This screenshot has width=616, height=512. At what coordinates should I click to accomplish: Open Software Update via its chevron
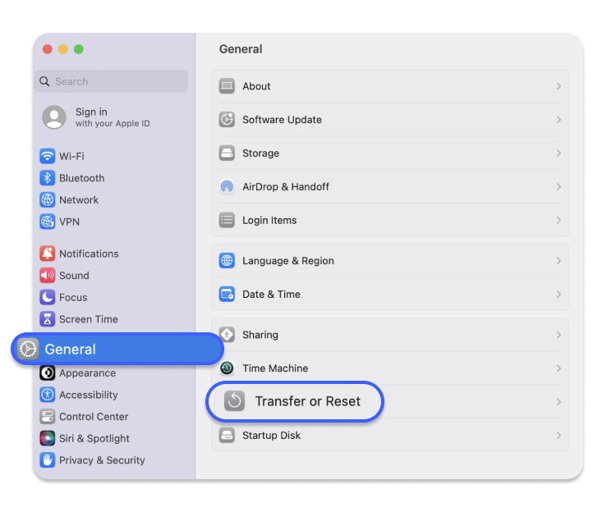click(x=559, y=119)
